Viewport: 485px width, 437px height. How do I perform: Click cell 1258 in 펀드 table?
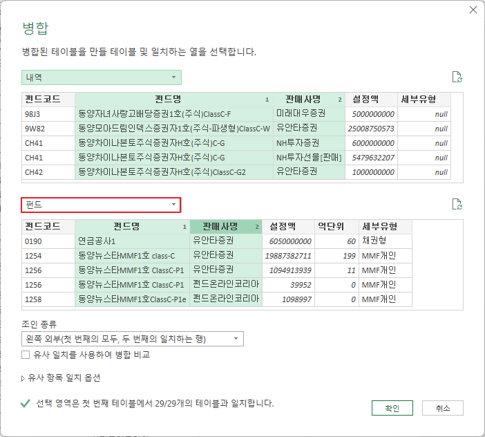click(48, 299)
